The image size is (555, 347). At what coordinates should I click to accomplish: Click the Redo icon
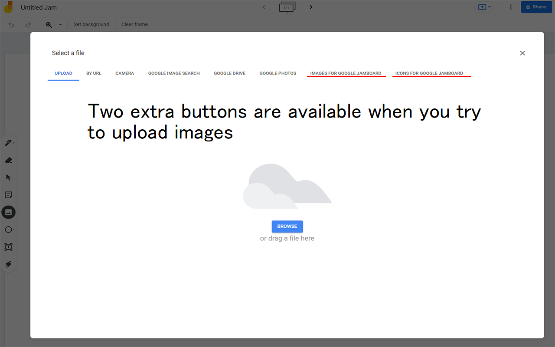pos(28,25)
